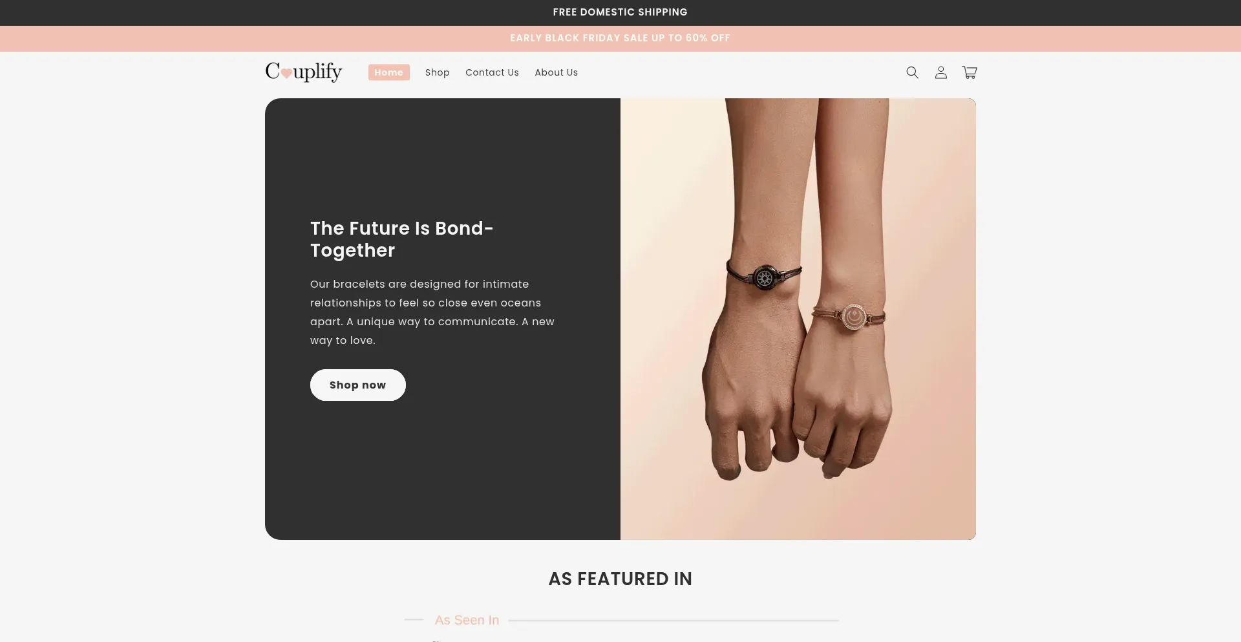Image resolution: width=1241 pixels, height=642 pixels.
Task: Select the highlighted Home menu item
Action: pyautogui.click(x=388, y=72)
